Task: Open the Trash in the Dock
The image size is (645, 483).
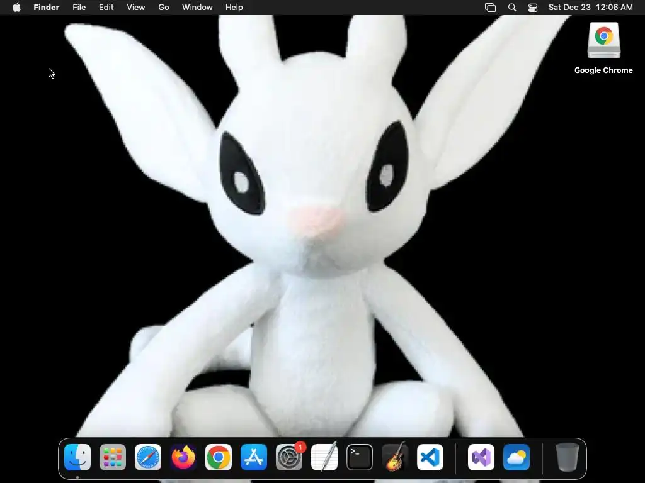Action: [x=568, y=457]
